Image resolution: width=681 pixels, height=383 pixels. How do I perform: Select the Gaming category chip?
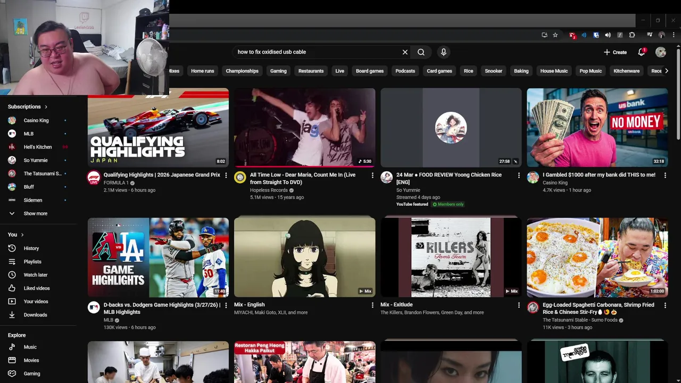tap(278, 71)
